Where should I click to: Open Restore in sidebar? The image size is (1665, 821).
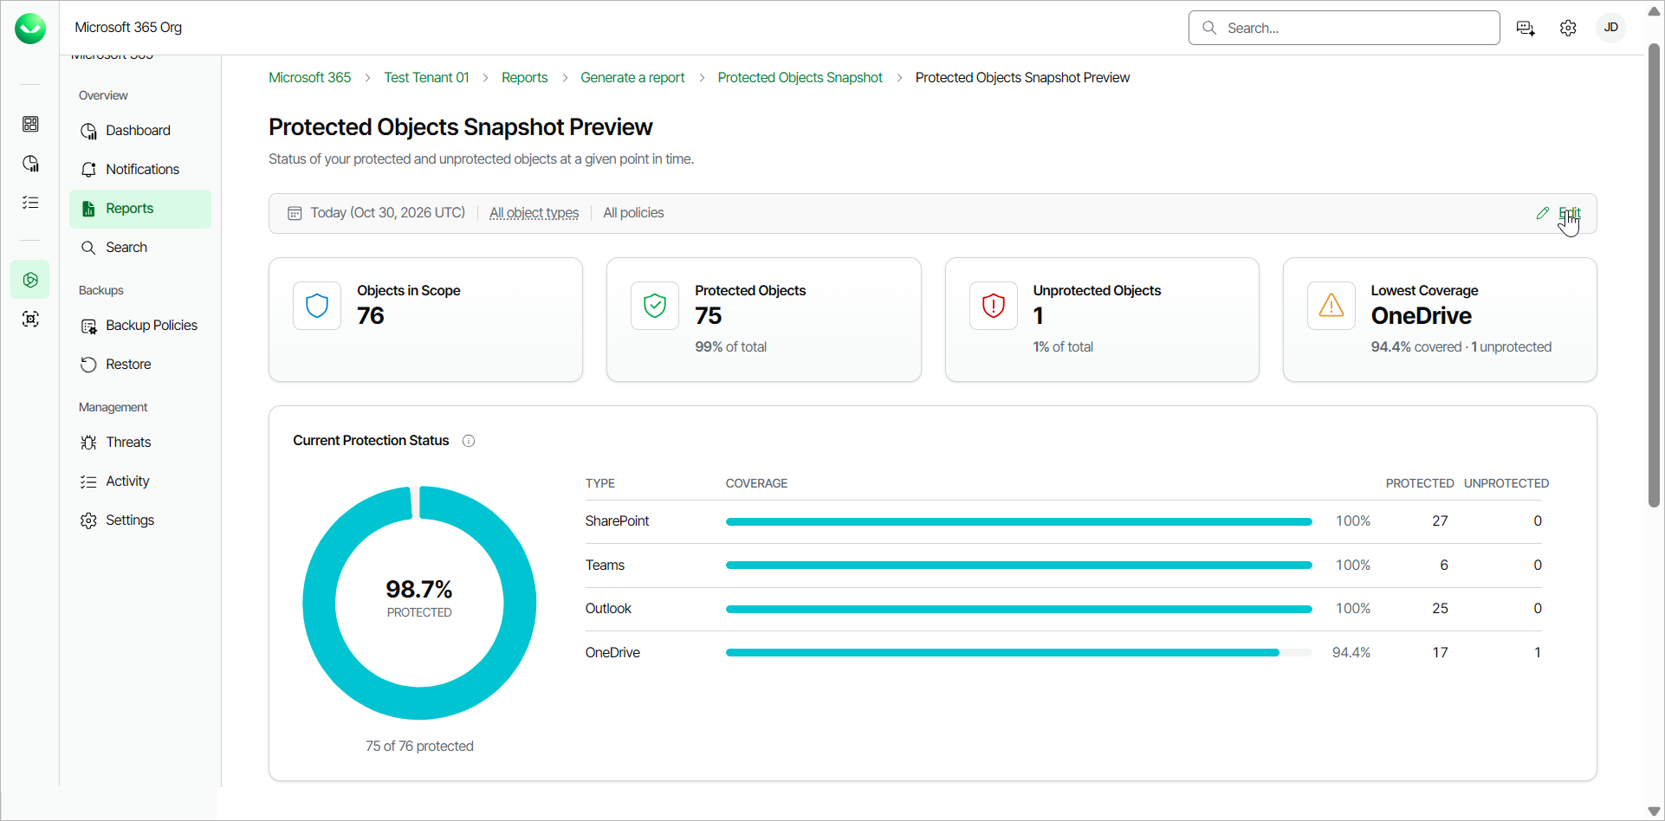click(140, 365)
